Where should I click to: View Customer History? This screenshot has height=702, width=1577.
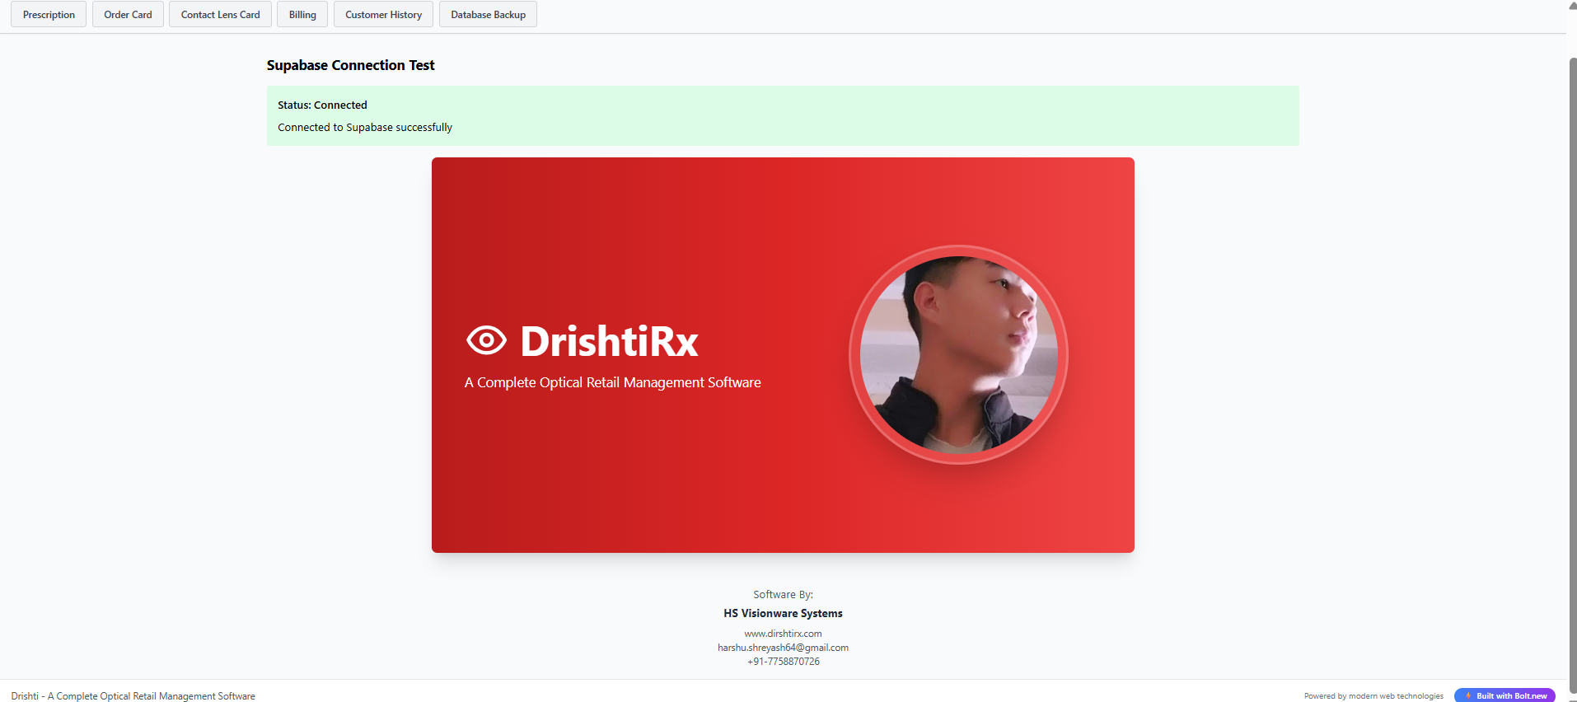383,15
